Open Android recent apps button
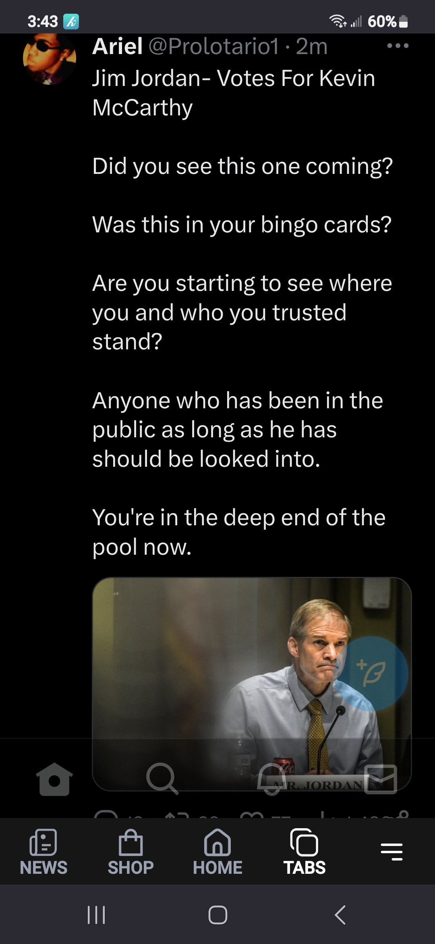435x944 pixels. 96,915
